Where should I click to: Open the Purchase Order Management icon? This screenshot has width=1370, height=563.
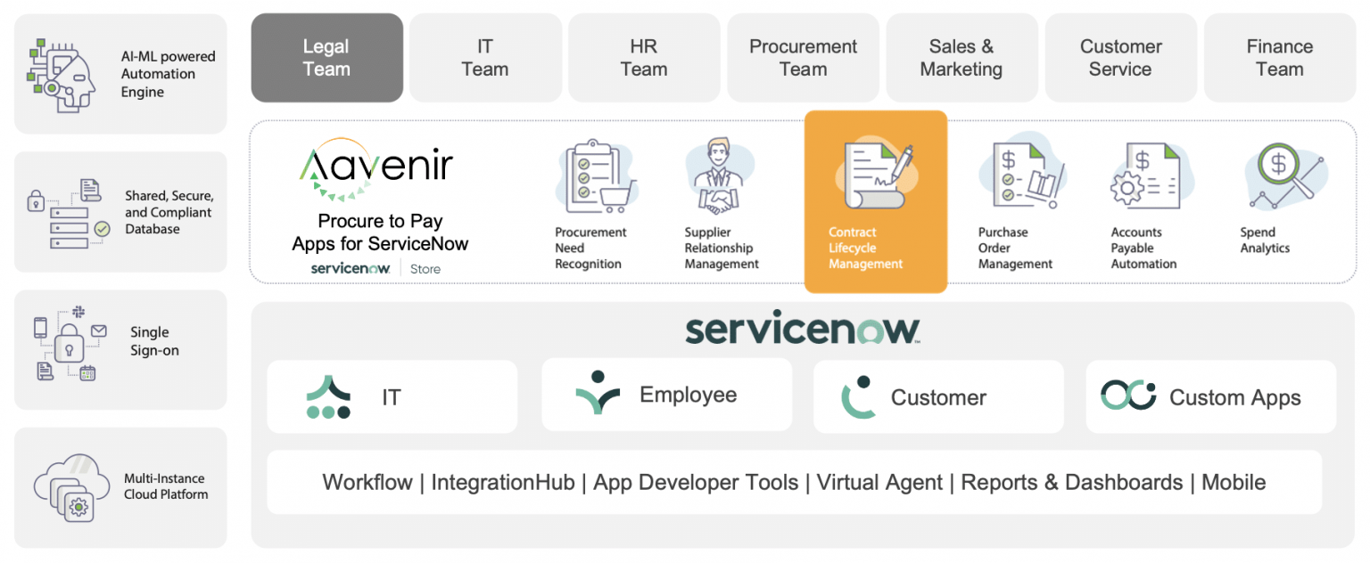pos(1024,175)
